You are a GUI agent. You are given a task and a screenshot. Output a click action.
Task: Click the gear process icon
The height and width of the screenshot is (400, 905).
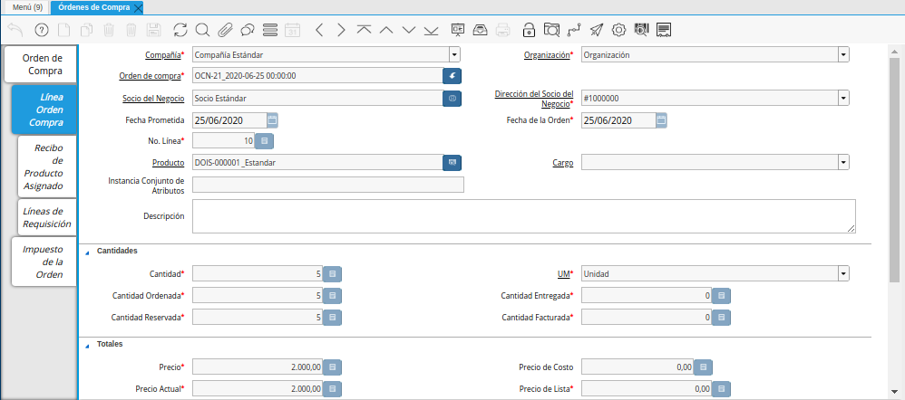point(618,30)
